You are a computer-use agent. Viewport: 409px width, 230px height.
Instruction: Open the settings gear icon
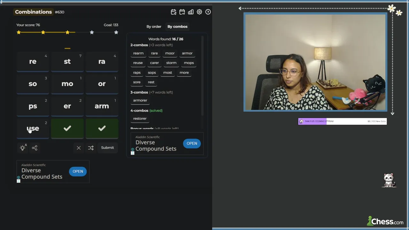point(199,12)
